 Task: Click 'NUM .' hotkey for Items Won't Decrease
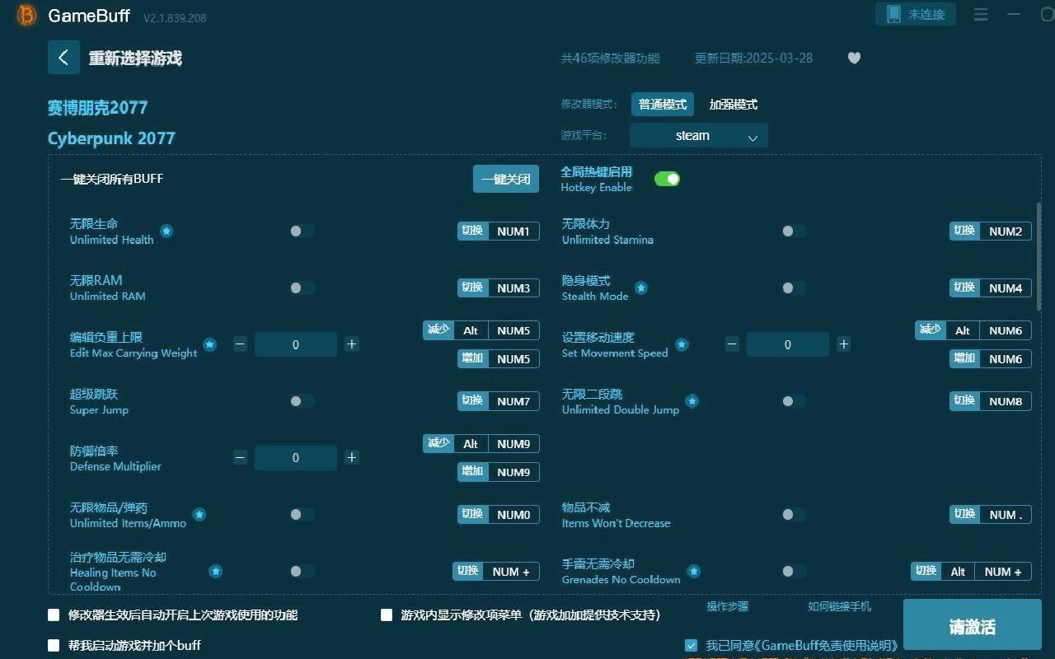point(1006,514)
